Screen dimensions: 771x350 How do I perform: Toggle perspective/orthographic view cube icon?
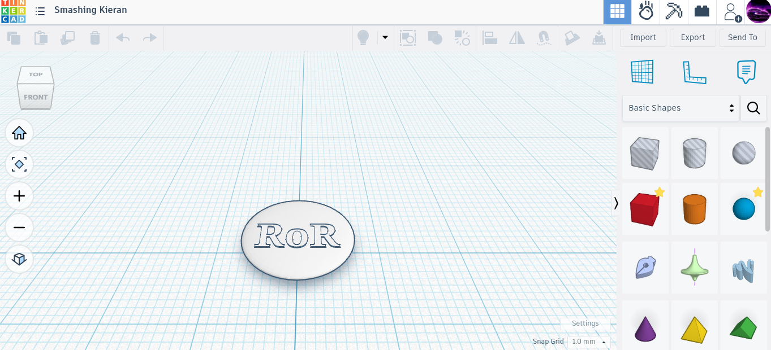tap(19, 259)
